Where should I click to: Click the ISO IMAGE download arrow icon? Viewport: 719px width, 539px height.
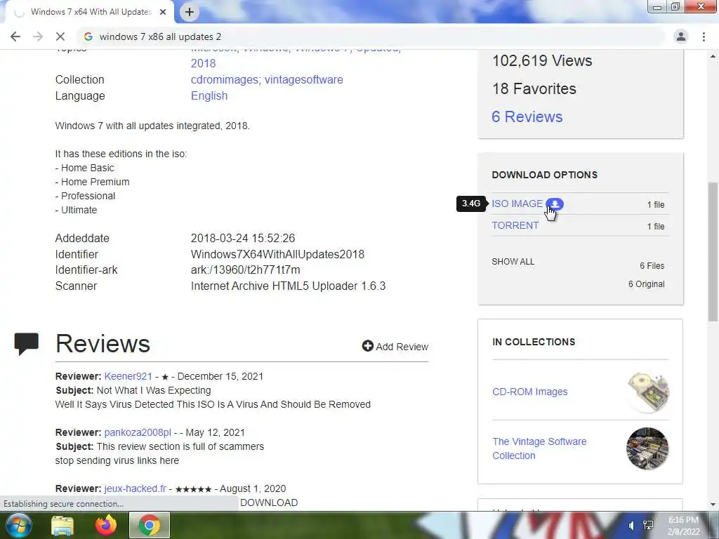click(x=555, y=204)
